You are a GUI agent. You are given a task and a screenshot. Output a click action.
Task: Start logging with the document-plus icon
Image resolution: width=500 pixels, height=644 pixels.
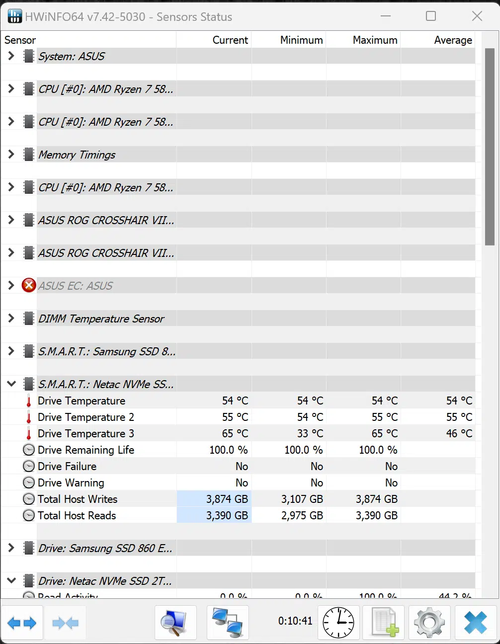click(385, 623)
